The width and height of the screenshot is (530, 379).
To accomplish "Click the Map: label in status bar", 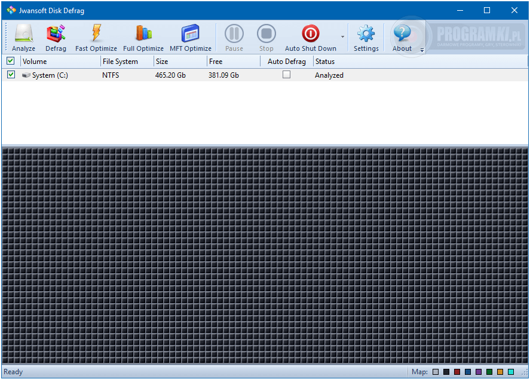I will (x=419, y=372).
